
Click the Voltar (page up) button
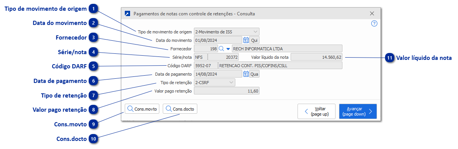coord(317,111)
